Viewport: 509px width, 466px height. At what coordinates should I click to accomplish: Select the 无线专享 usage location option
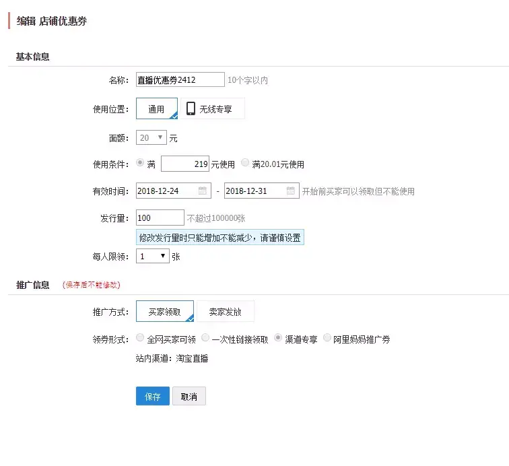213,108
